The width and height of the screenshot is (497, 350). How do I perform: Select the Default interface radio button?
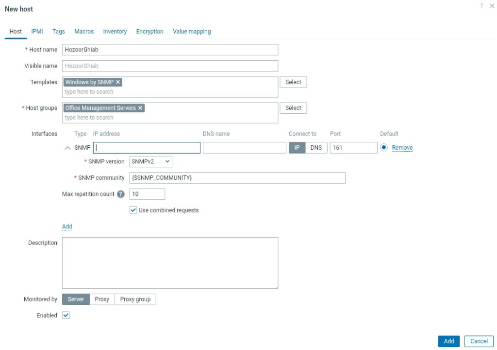[x=384, y=147]
